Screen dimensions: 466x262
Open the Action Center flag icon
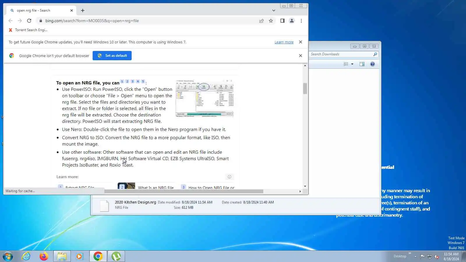422,256
